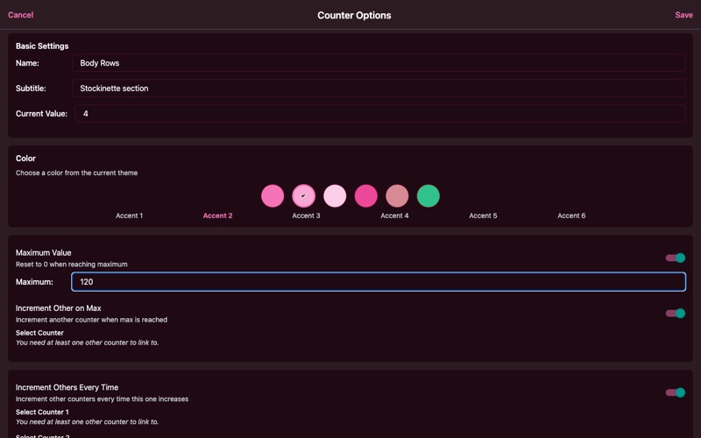The image size is (701, 438).
Task: Select the 'Basic Settings' heading
Action: (x=42, y=46)
